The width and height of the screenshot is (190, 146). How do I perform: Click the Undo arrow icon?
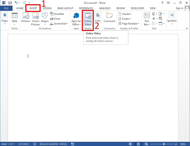click(x=16, y=3)
